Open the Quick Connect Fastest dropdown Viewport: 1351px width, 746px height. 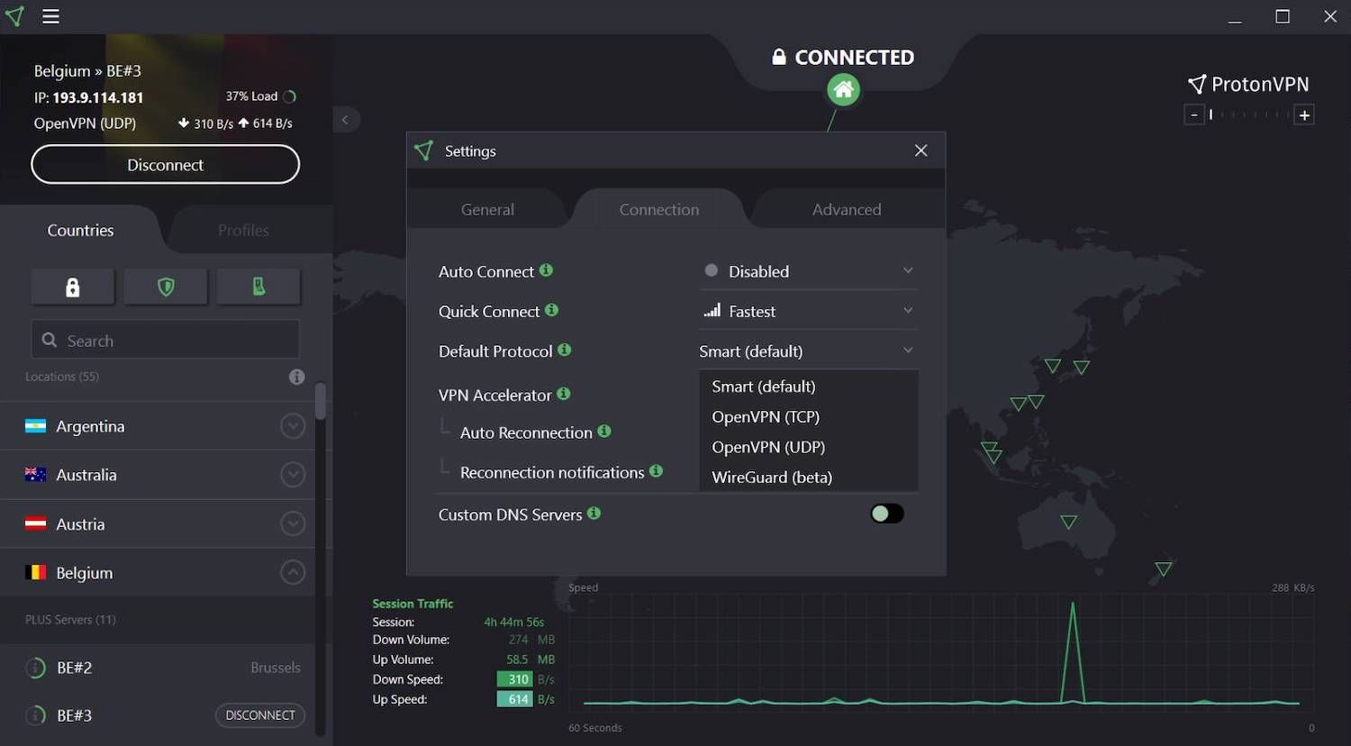tap(808, 311)
